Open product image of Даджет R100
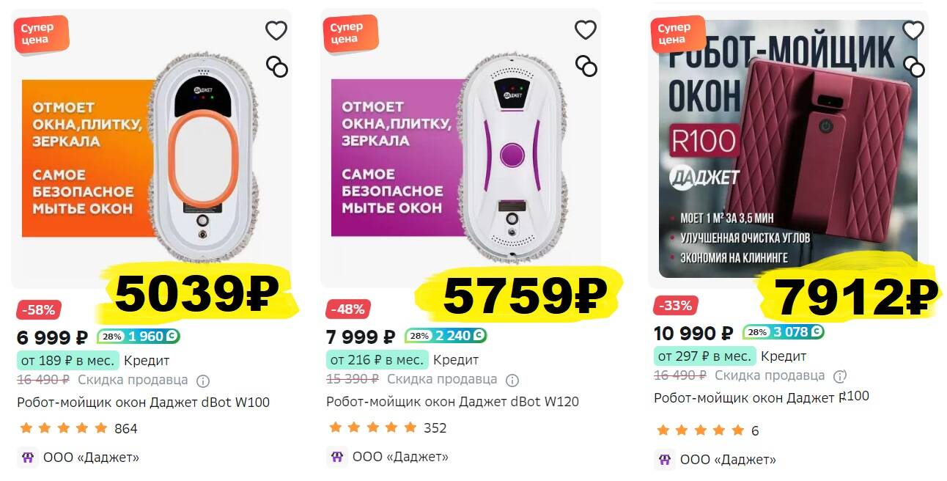Screen dimensions: 947x481 click(x=788, y=149)
